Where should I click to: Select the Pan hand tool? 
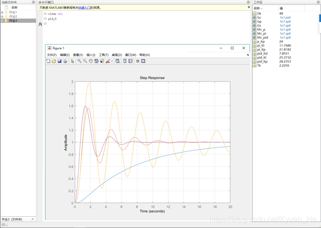tap(91, 61)
